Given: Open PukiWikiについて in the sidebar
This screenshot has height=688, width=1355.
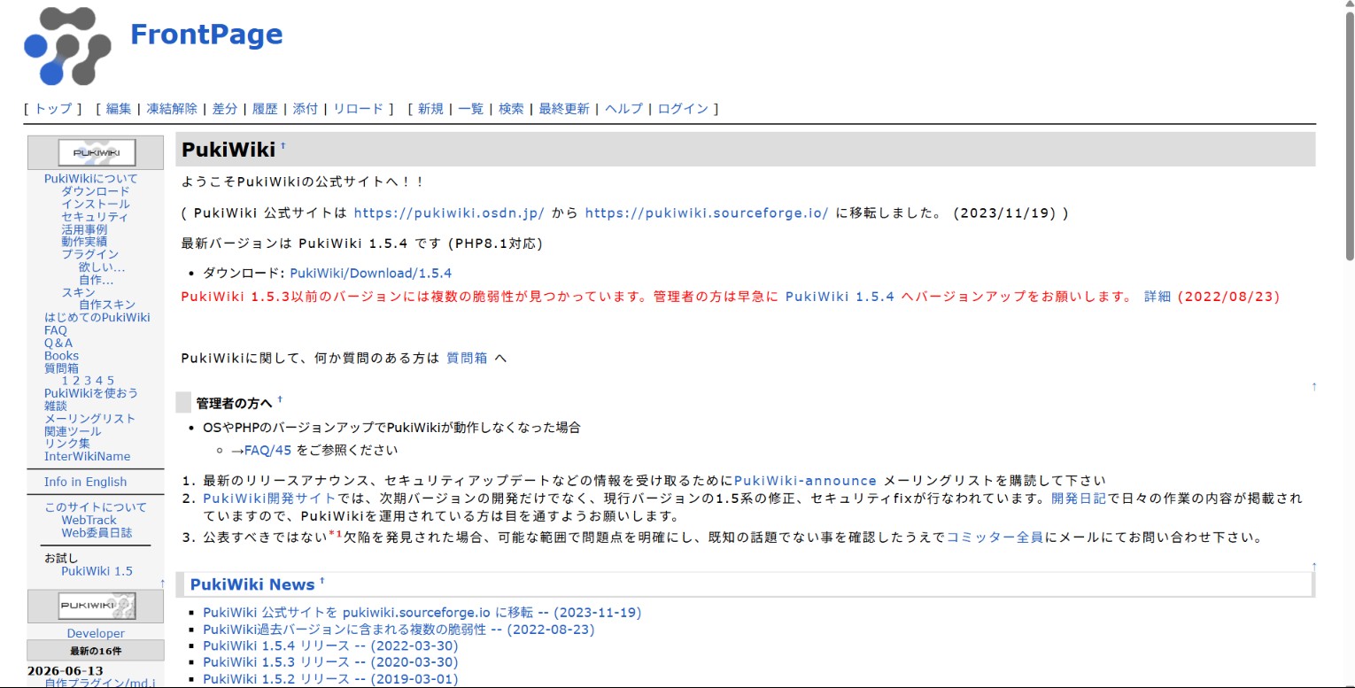Looking at the screenshot, I should click(91, 179).
